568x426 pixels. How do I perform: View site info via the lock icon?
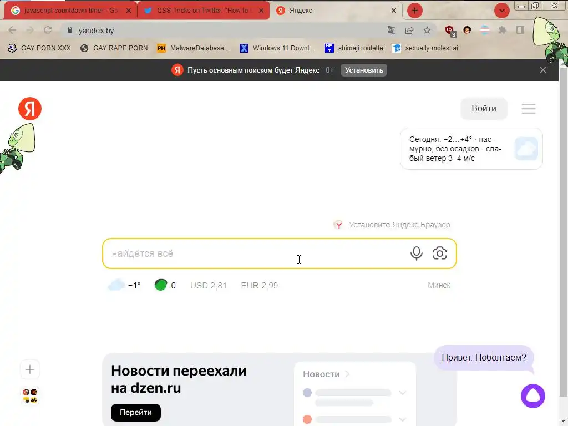70,30
